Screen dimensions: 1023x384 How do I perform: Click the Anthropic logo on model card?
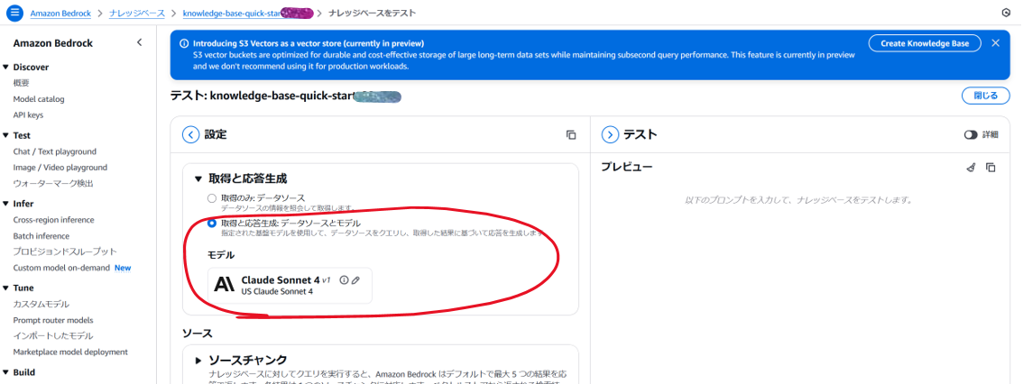(x=224, y=285)
